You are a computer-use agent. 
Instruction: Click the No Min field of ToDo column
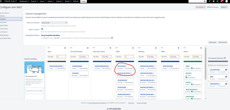coord(120,57)
